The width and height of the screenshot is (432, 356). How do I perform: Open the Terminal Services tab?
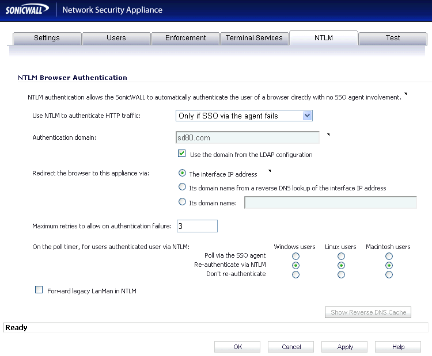[254, 38]
